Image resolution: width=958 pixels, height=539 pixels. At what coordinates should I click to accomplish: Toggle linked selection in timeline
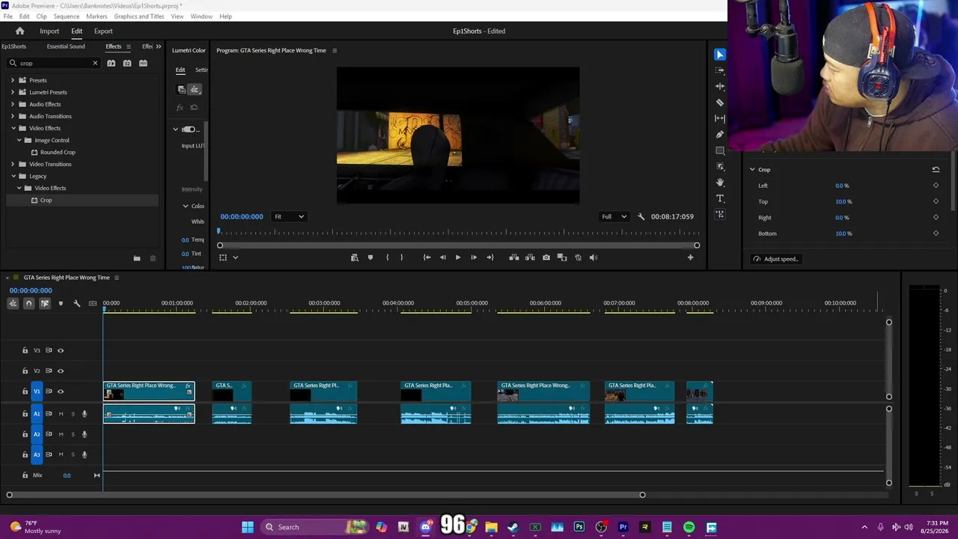pos(44,303)
